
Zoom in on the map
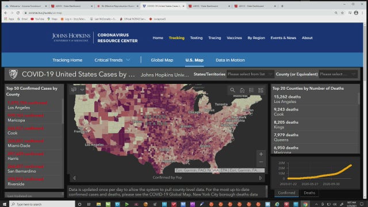pyautogui.click(x=261, y=154)
